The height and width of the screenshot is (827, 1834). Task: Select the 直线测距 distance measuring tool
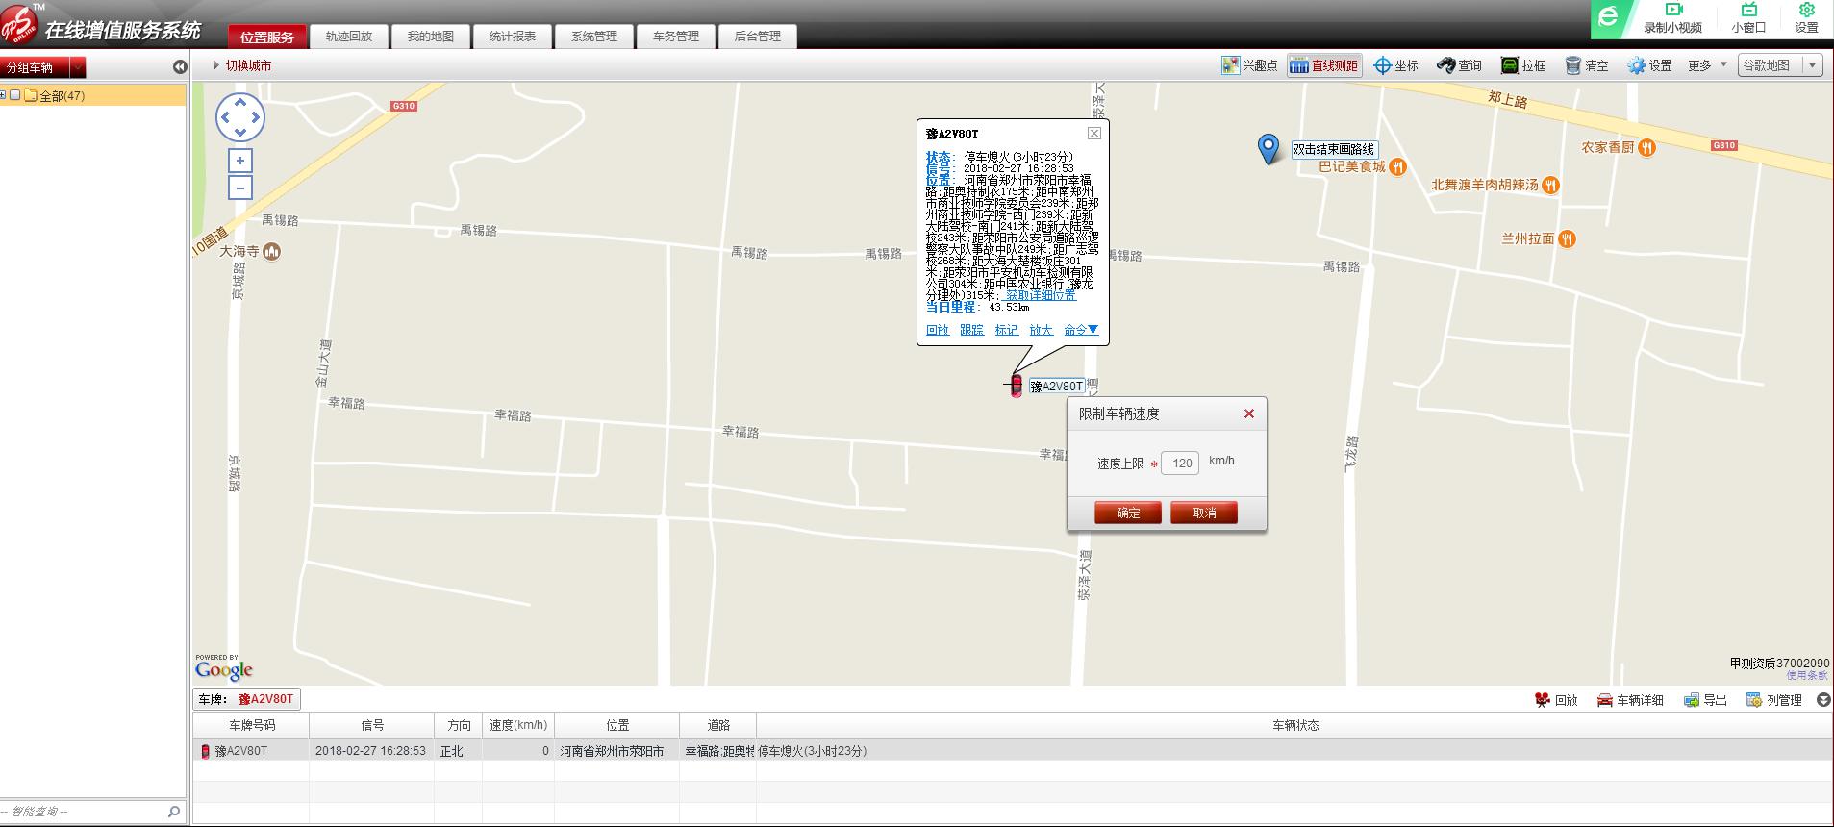[x=1324, y=65]
